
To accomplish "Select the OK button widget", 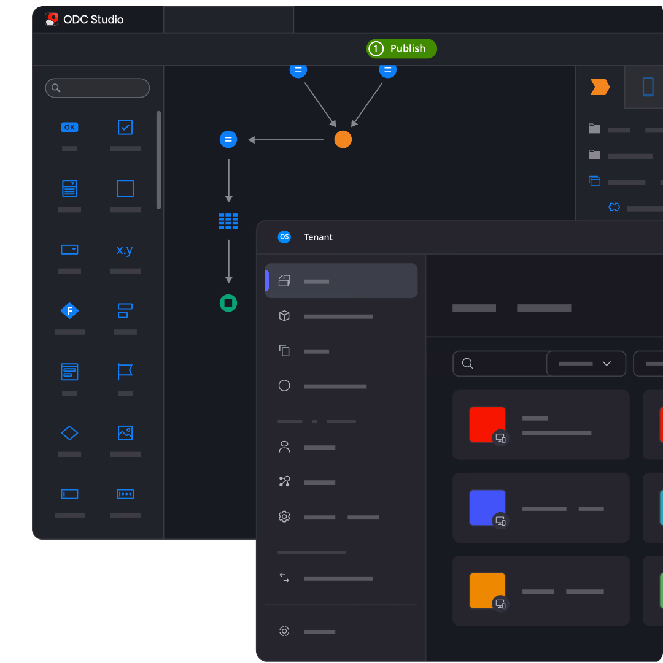I will [69, 127].
